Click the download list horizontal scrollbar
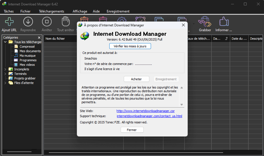Image resolution: width=264 pixels, height=156 pixels. coord(136,153)
